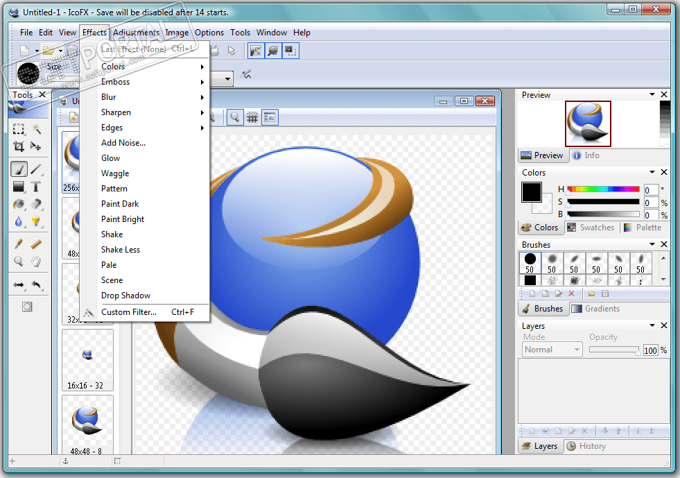Click the rotate curved arrow tool
680x478 pixels.
pyautogui.click(x=36, y=285)
